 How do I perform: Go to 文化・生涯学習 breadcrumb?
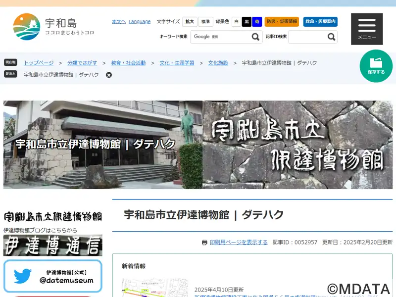[177, 63]
